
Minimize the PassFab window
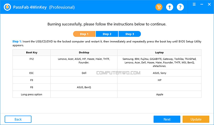click(202, 4)
